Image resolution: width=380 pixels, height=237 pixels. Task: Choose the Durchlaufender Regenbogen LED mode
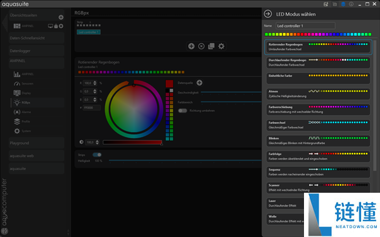318,63
